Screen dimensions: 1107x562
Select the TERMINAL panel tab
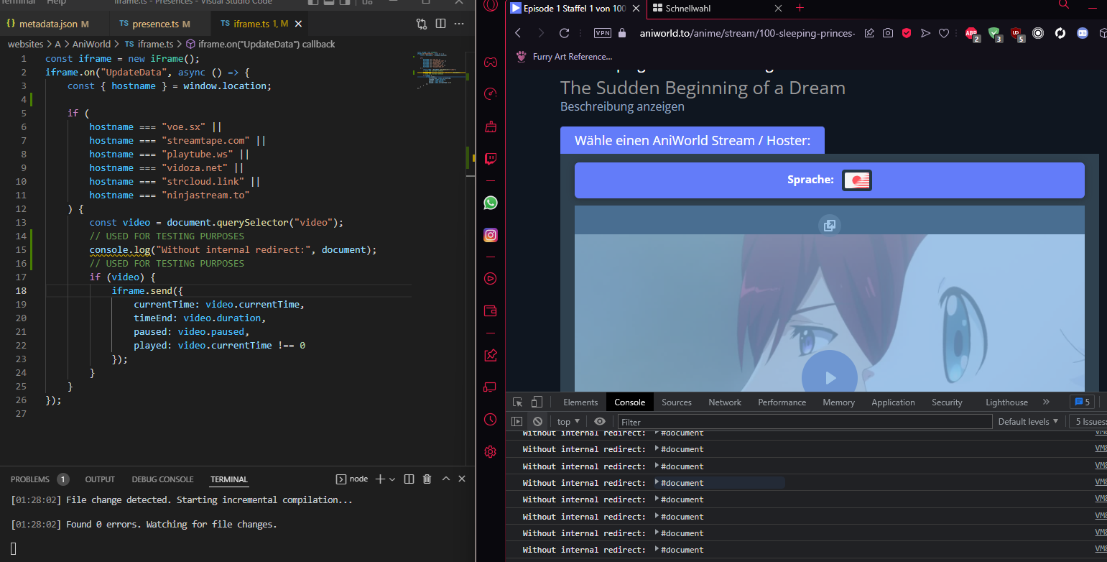(229, 479)
